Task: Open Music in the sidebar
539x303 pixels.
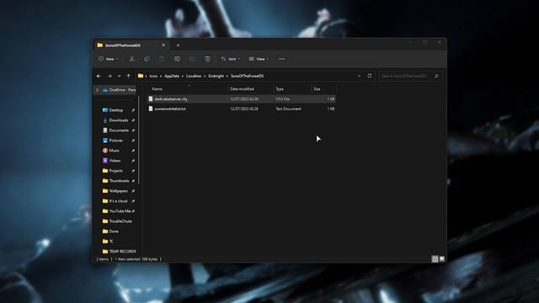Action: pyautogui.click(x=115, y=151)
